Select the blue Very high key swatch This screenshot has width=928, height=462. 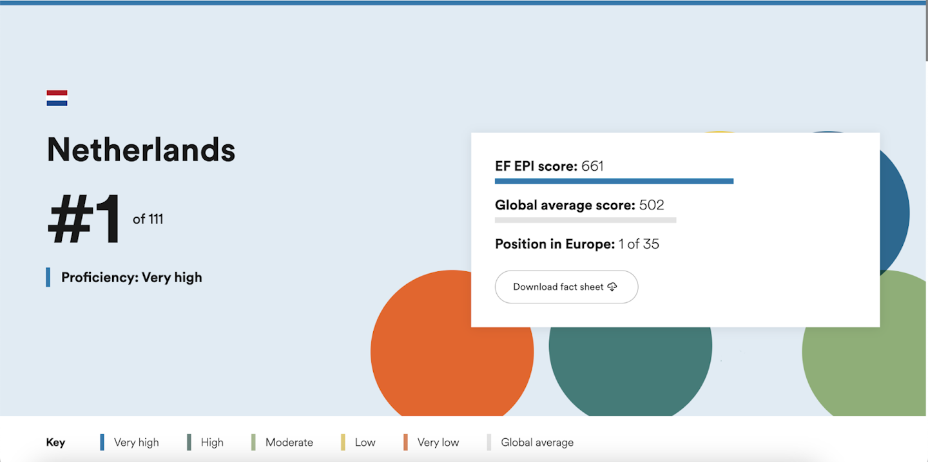[x=102, y=442]
